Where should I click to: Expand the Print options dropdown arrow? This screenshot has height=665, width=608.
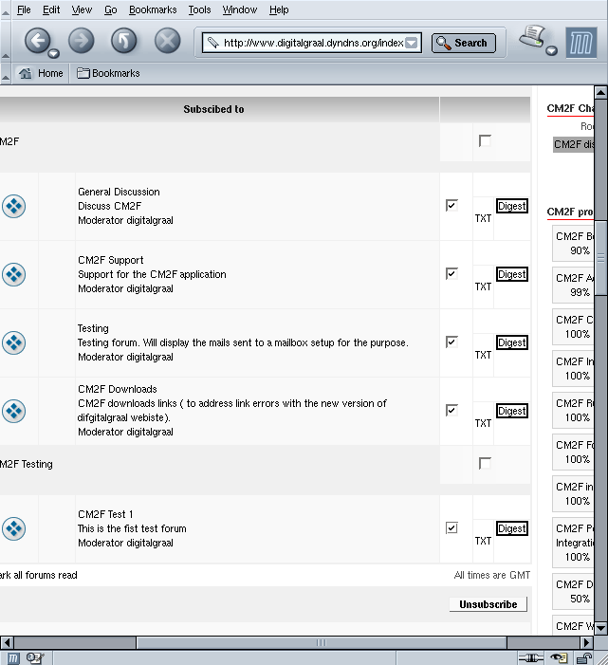(x=552, y=51)
